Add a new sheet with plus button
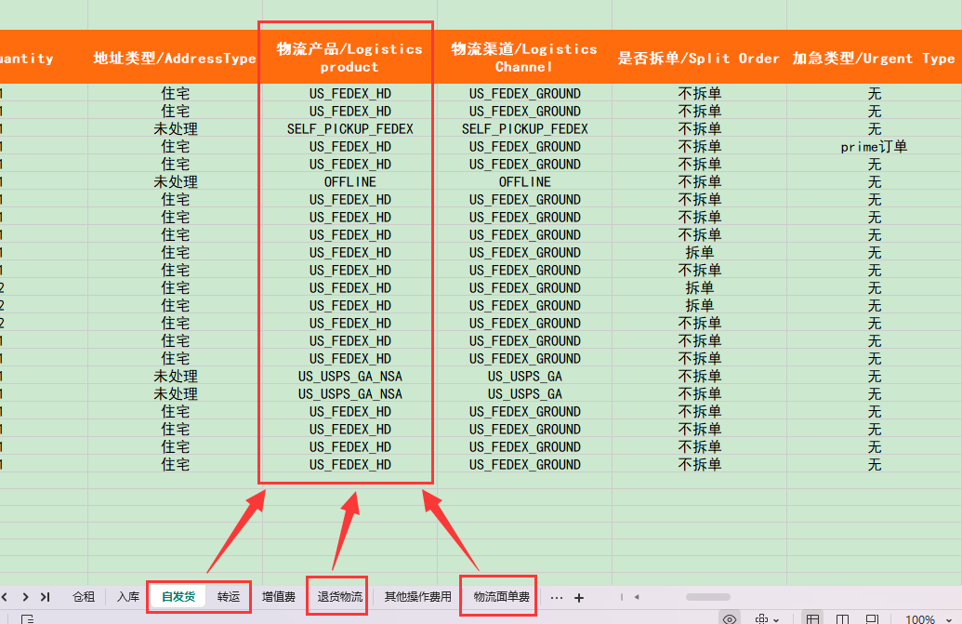 tap(578, 597)
